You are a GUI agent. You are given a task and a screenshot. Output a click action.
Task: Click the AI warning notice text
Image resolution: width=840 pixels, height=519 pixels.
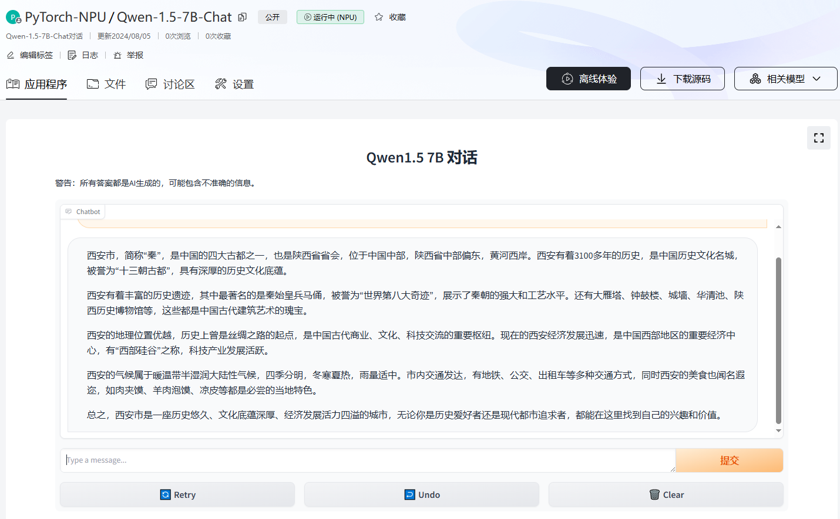point(156,183)
